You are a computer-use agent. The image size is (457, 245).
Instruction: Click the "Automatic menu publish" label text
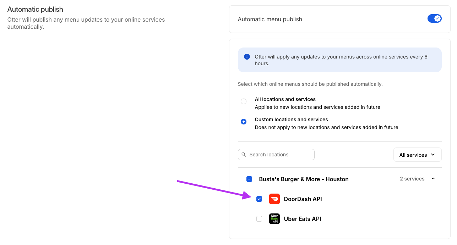coord(270,19)
